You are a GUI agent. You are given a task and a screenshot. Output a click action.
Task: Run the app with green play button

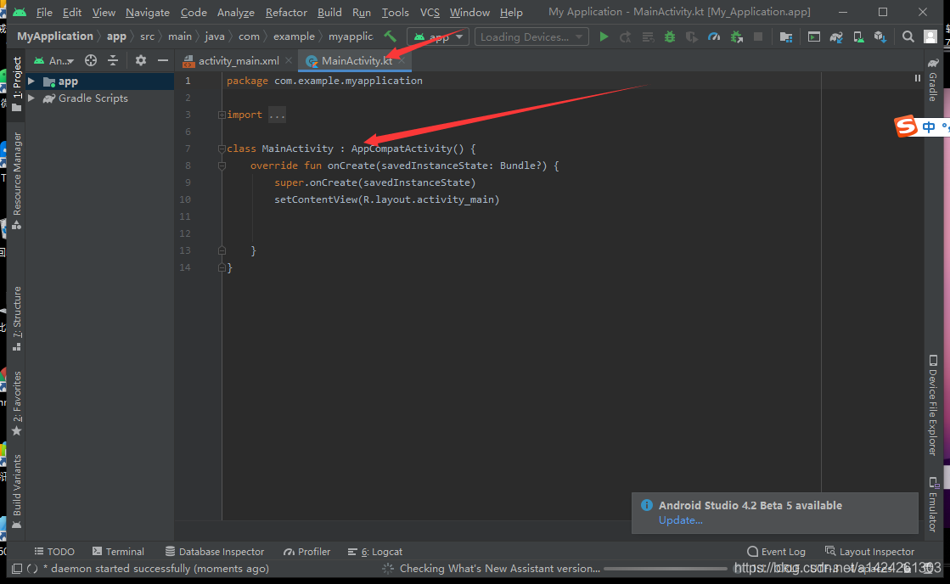(x=604, y=37)
